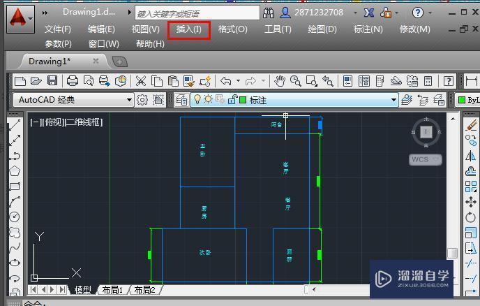Open the DesignCenter icon
480x306 pixels.
point(364,81)
